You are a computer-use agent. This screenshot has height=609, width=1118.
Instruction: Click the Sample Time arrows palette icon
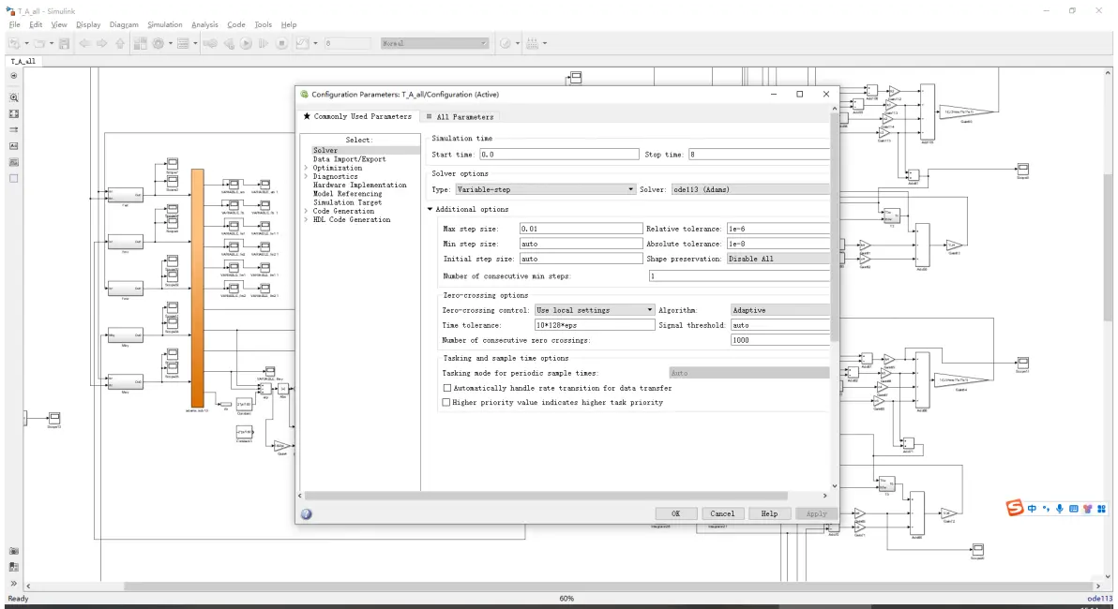(13, 129)
